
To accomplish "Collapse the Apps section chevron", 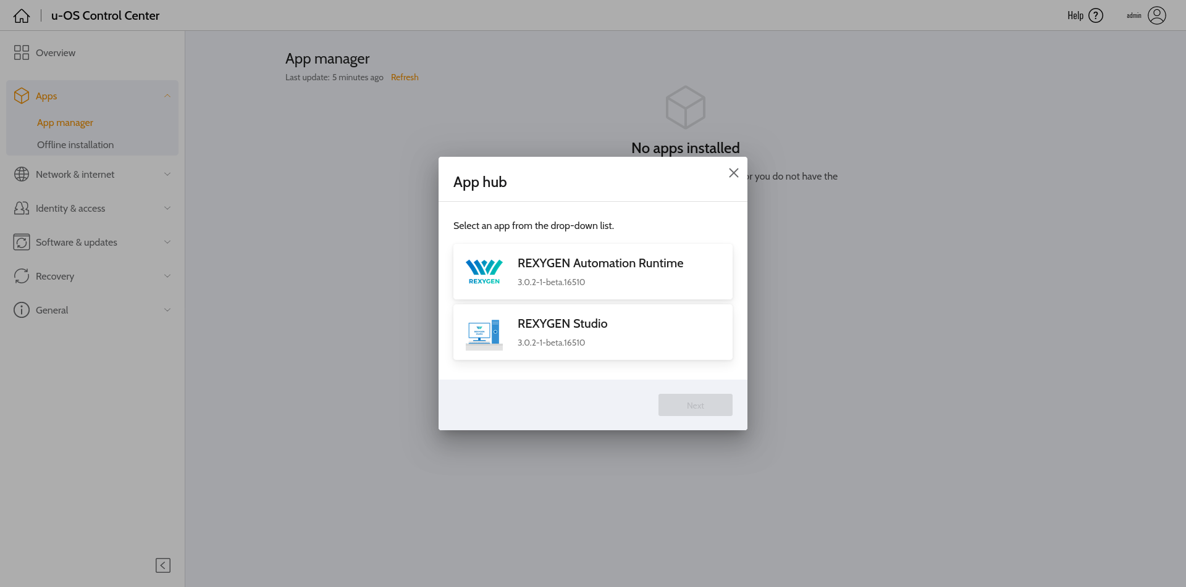I will click(x=167, y=96).
